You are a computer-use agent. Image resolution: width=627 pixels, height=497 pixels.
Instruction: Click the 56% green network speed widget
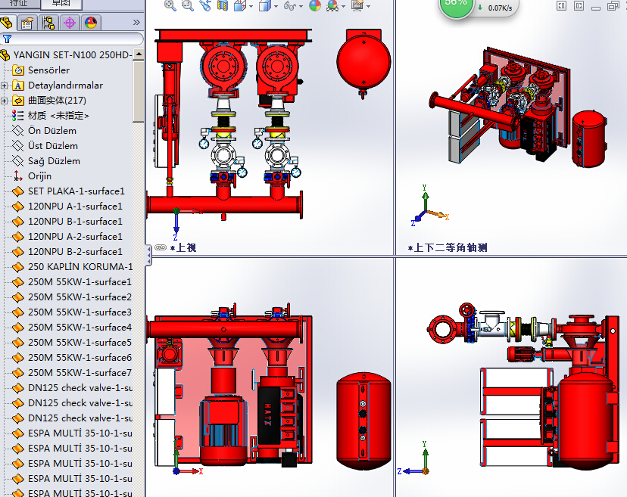[x=456, y=5]
